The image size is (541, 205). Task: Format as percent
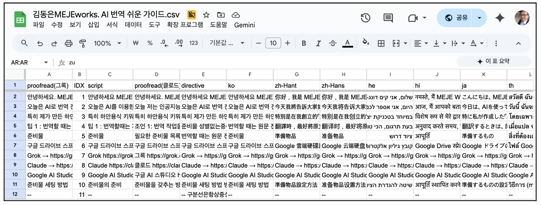coord(150,43)
